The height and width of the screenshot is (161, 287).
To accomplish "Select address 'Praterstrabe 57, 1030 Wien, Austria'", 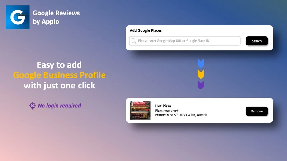I will pos(181,115).
